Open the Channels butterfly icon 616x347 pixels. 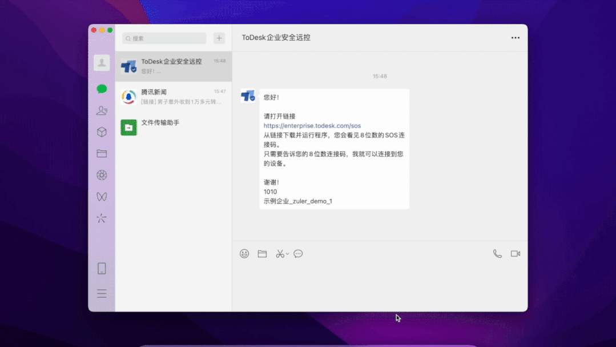tap(102, 197)
